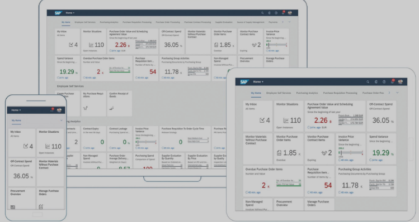Click the laptop tab bar right arrow
The height and width of the screenshot is (222, 419).
[x=283, y=22]
